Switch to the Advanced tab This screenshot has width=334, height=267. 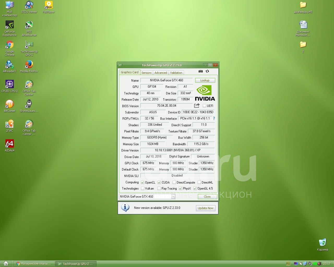161,73
